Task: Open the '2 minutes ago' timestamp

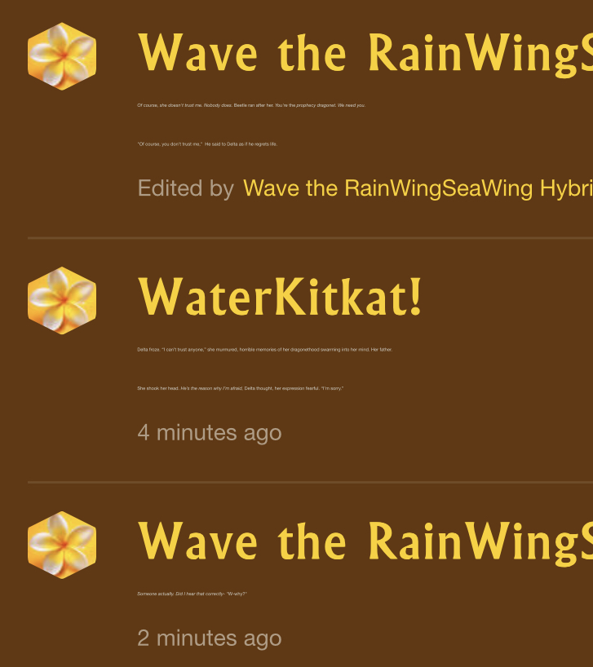Action: (210, 638)
